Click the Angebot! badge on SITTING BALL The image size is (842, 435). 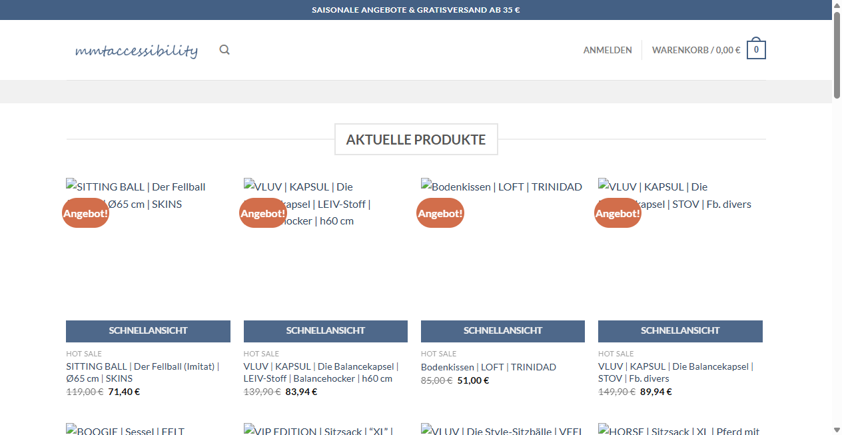point(85,213)
